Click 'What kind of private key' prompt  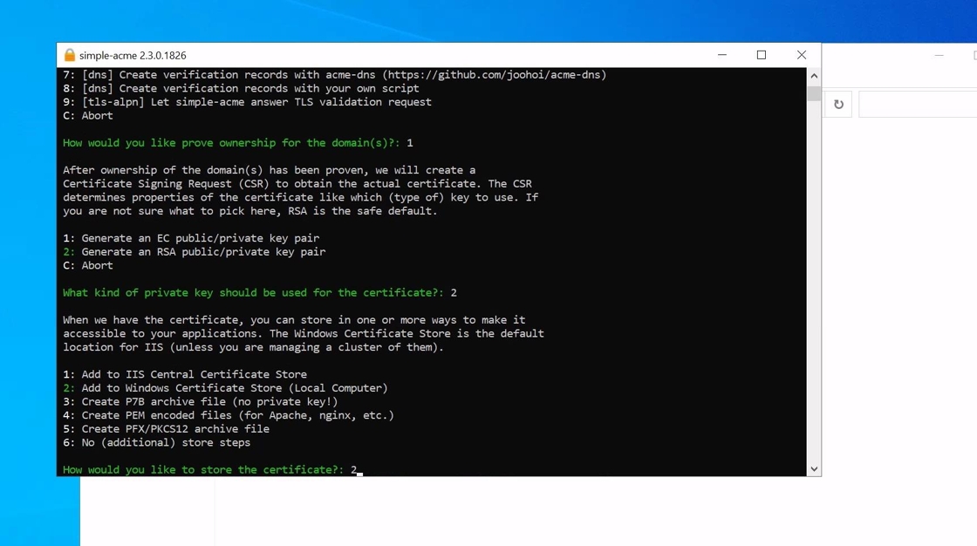click(x=253, y=293)
